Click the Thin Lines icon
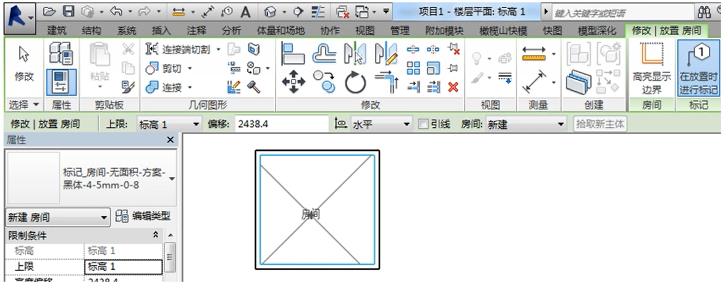This screenshot has height=290, width=728. [317, 11]
